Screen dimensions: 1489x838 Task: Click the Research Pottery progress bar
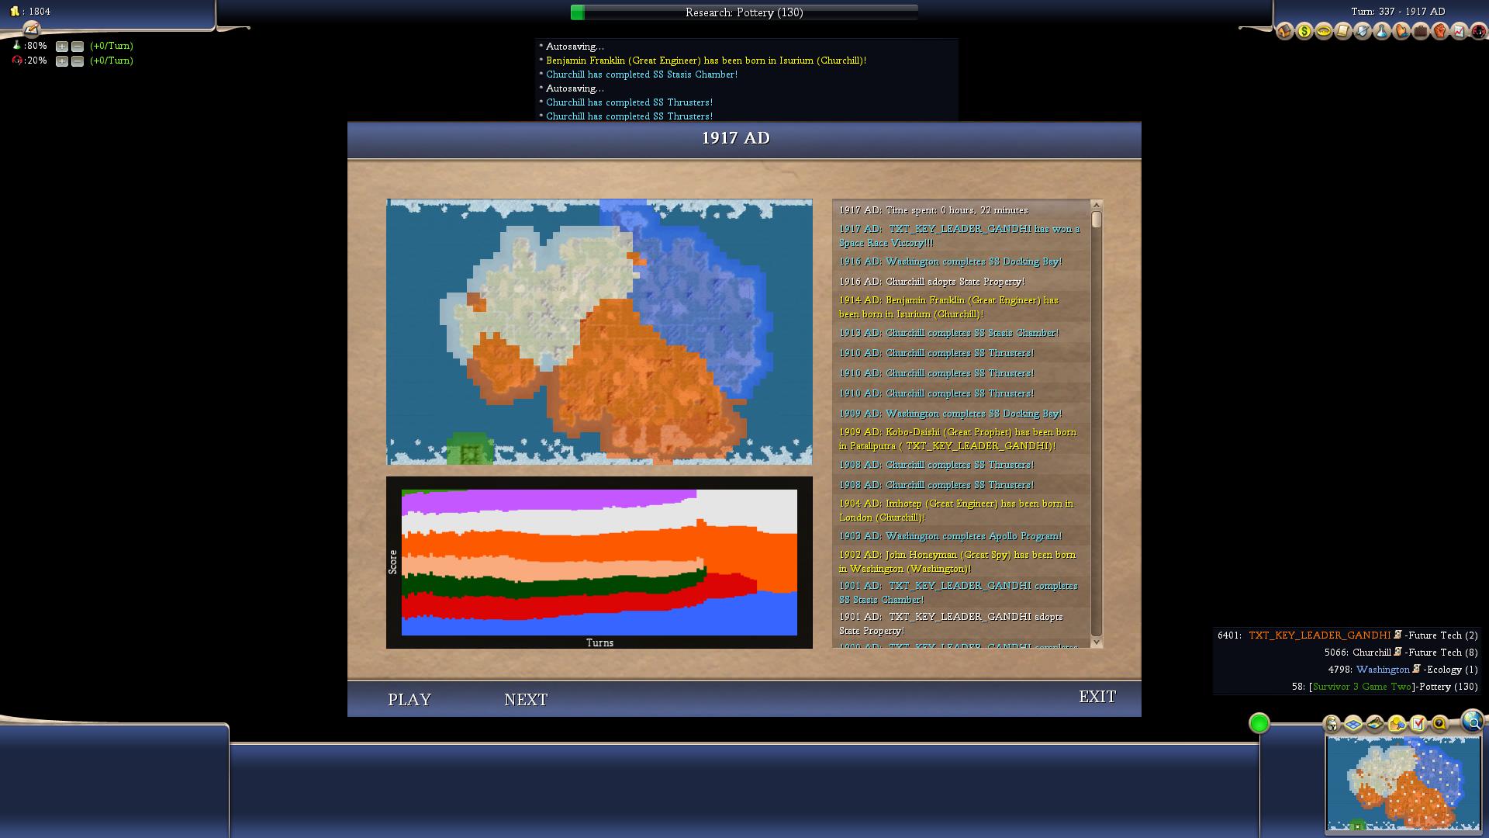pyautogui.click(x=744, y=12)
